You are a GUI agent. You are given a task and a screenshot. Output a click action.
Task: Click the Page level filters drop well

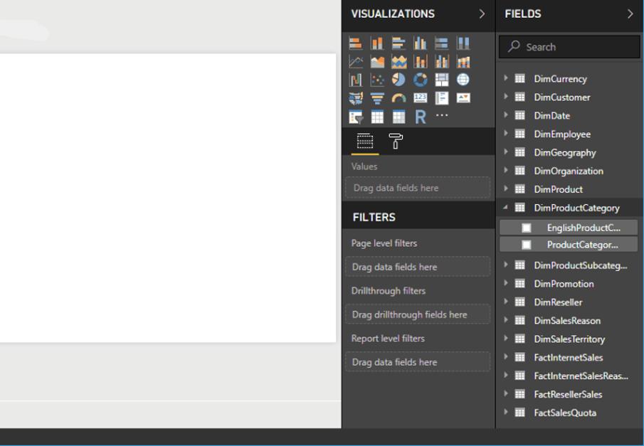click(418, 267)
